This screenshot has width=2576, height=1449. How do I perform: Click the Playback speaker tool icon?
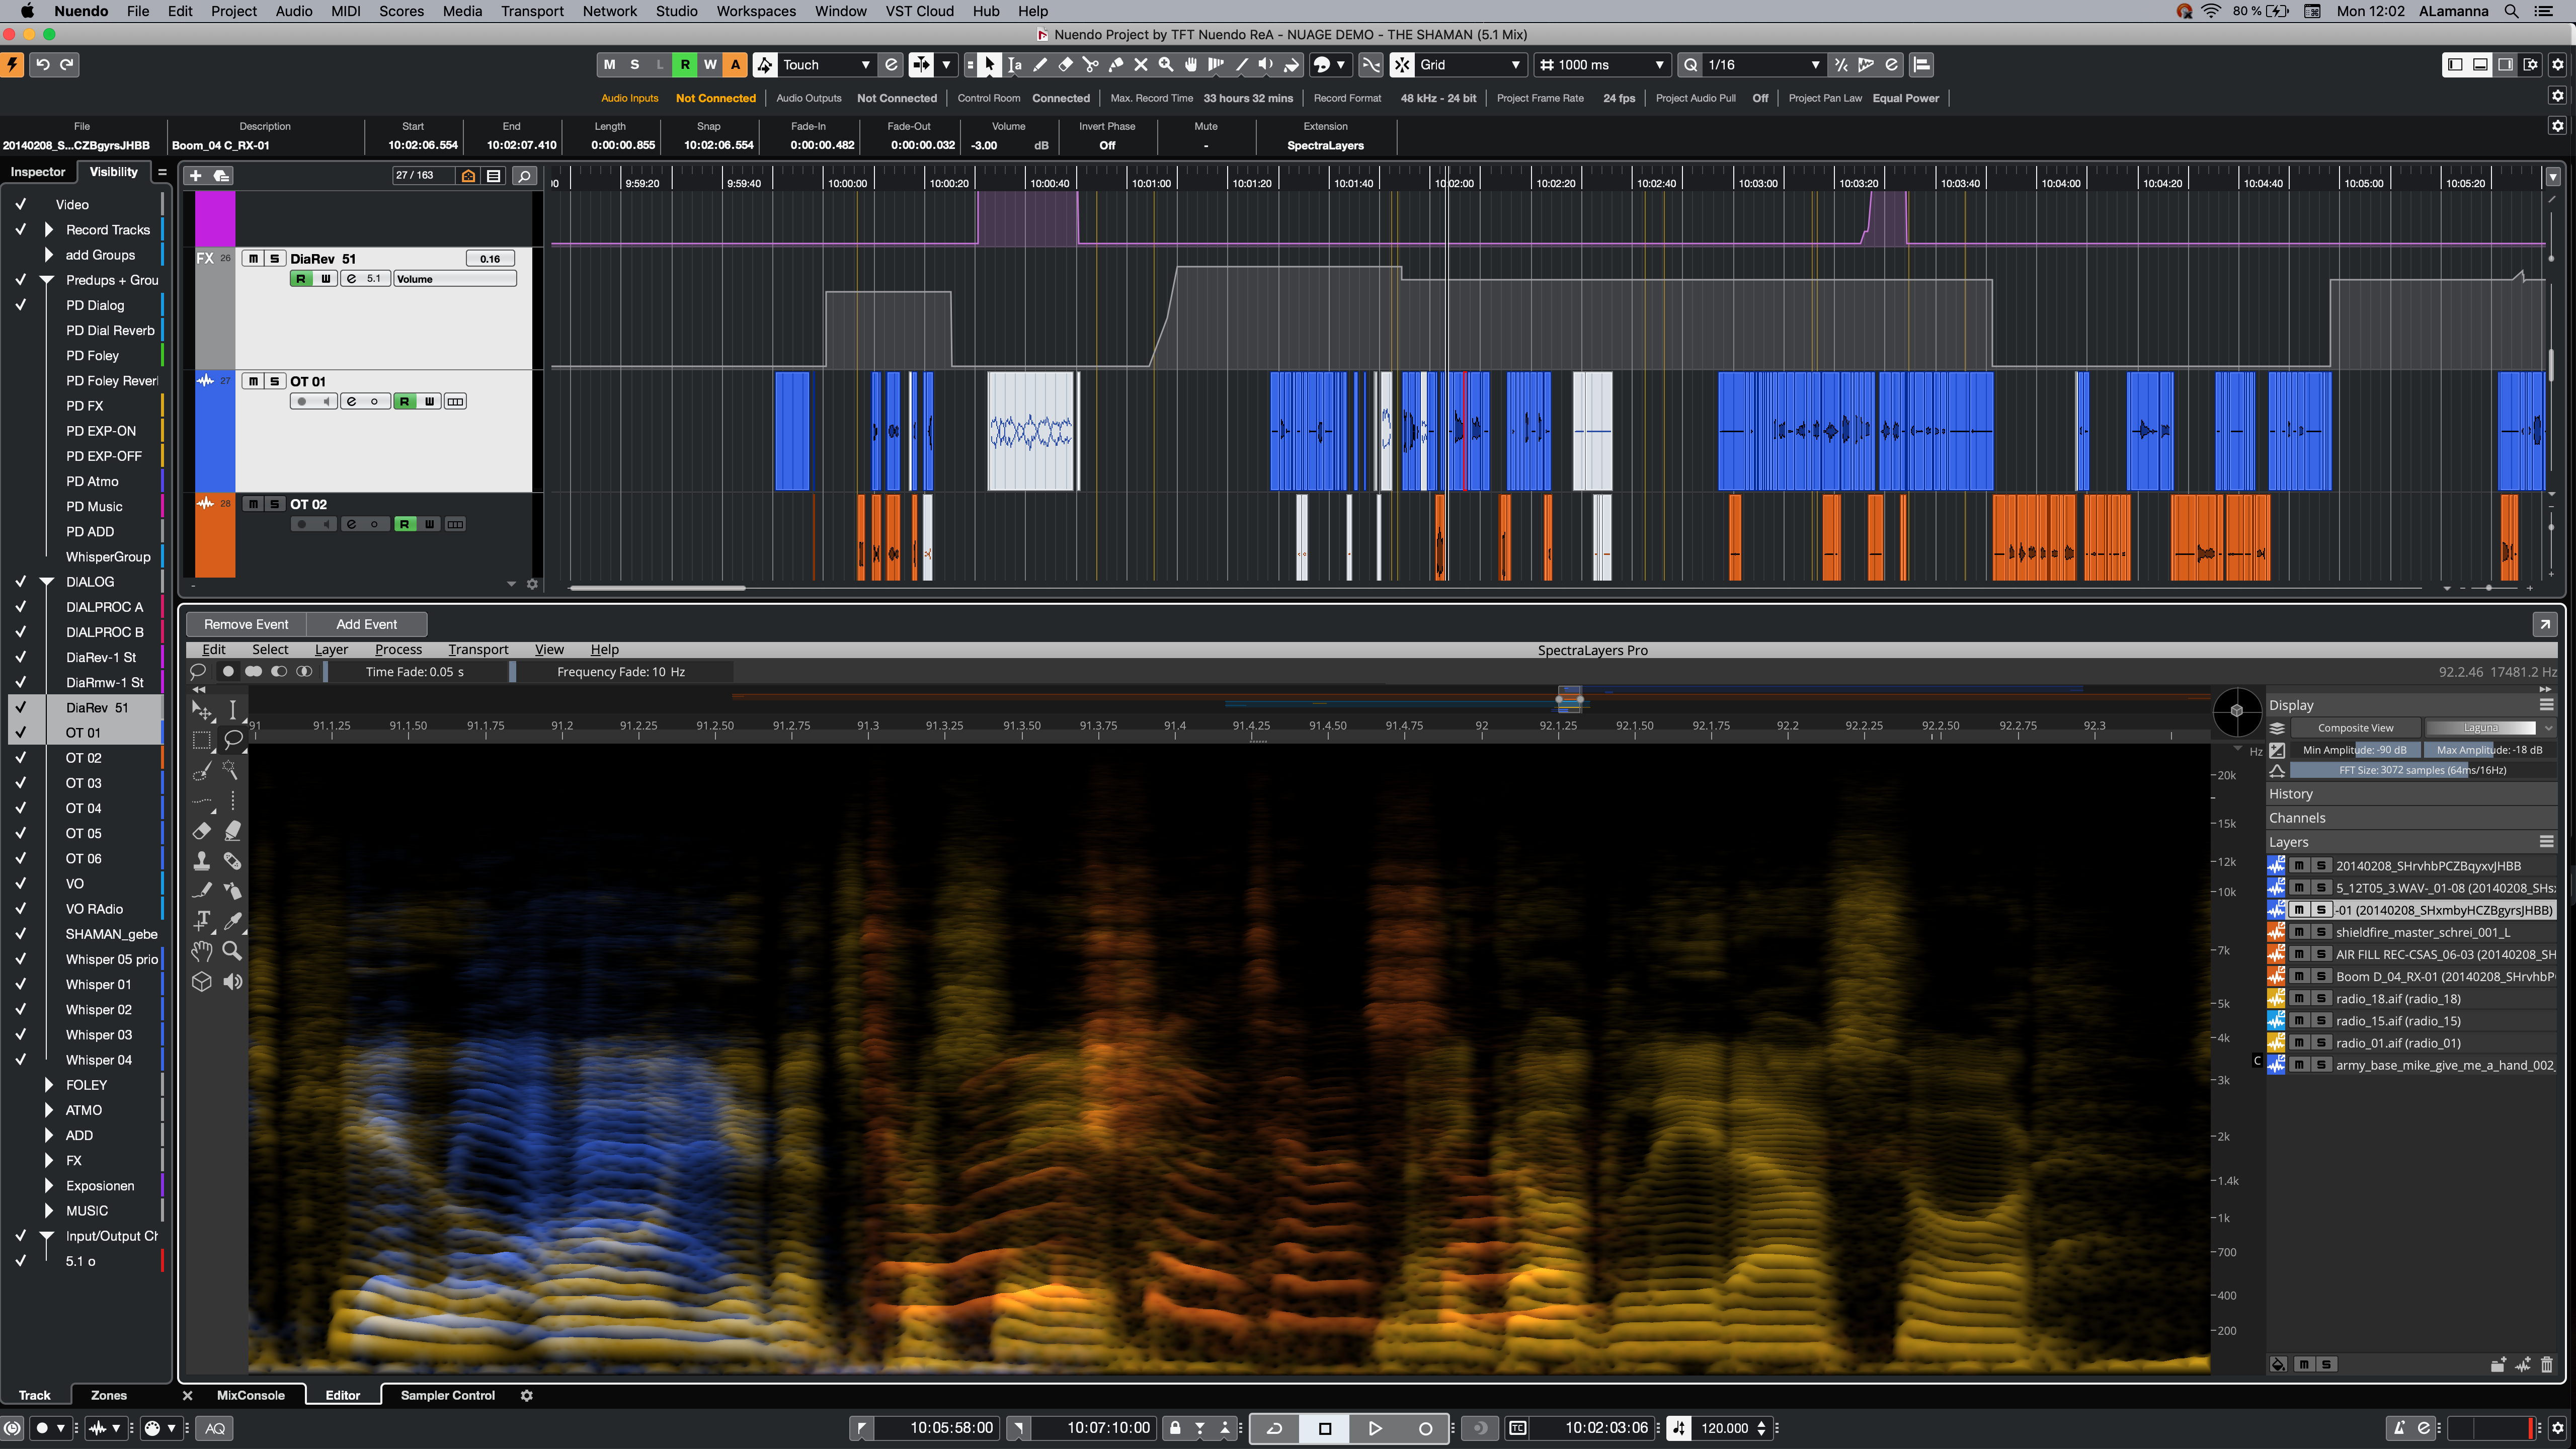click(x=232, y=981)
